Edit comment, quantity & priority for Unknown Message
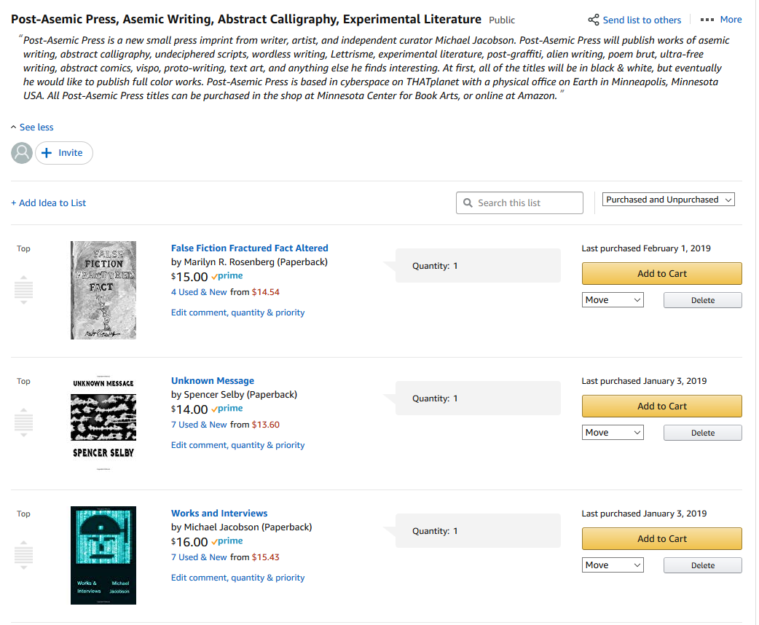This screenshot has height=625, width=759. pyautogui.click(x=237, y=445)
